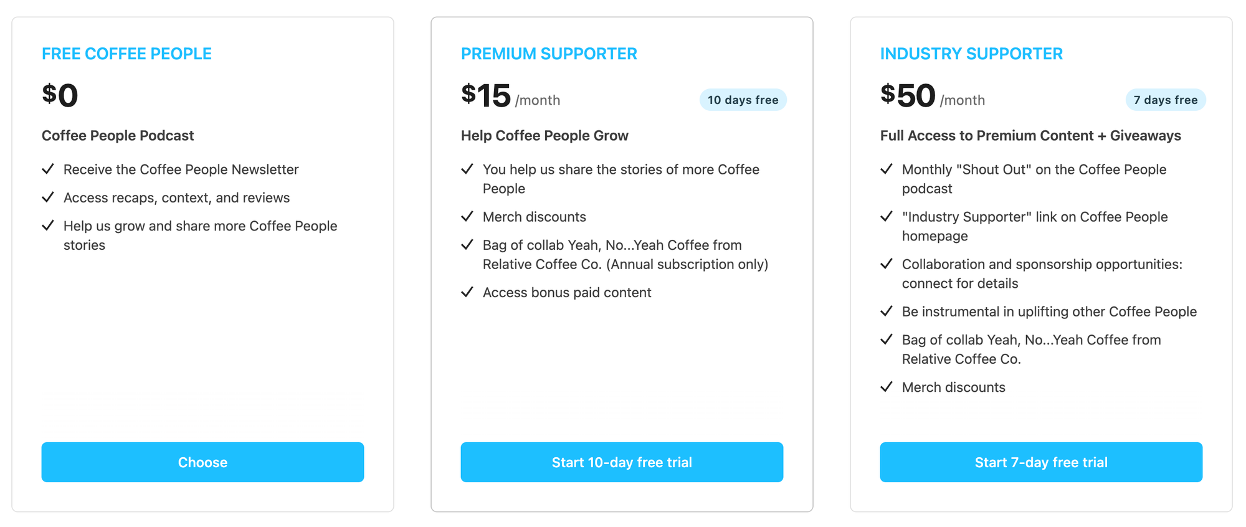
Task: Click checkmark beside Monthly "Shout Out" feature
Action: click(887, 169)
